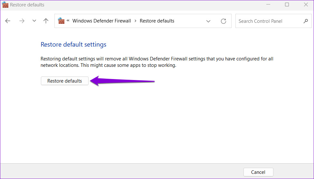Go up one level with the up arrow
This screenshot has height=179, width=314.
46,21
